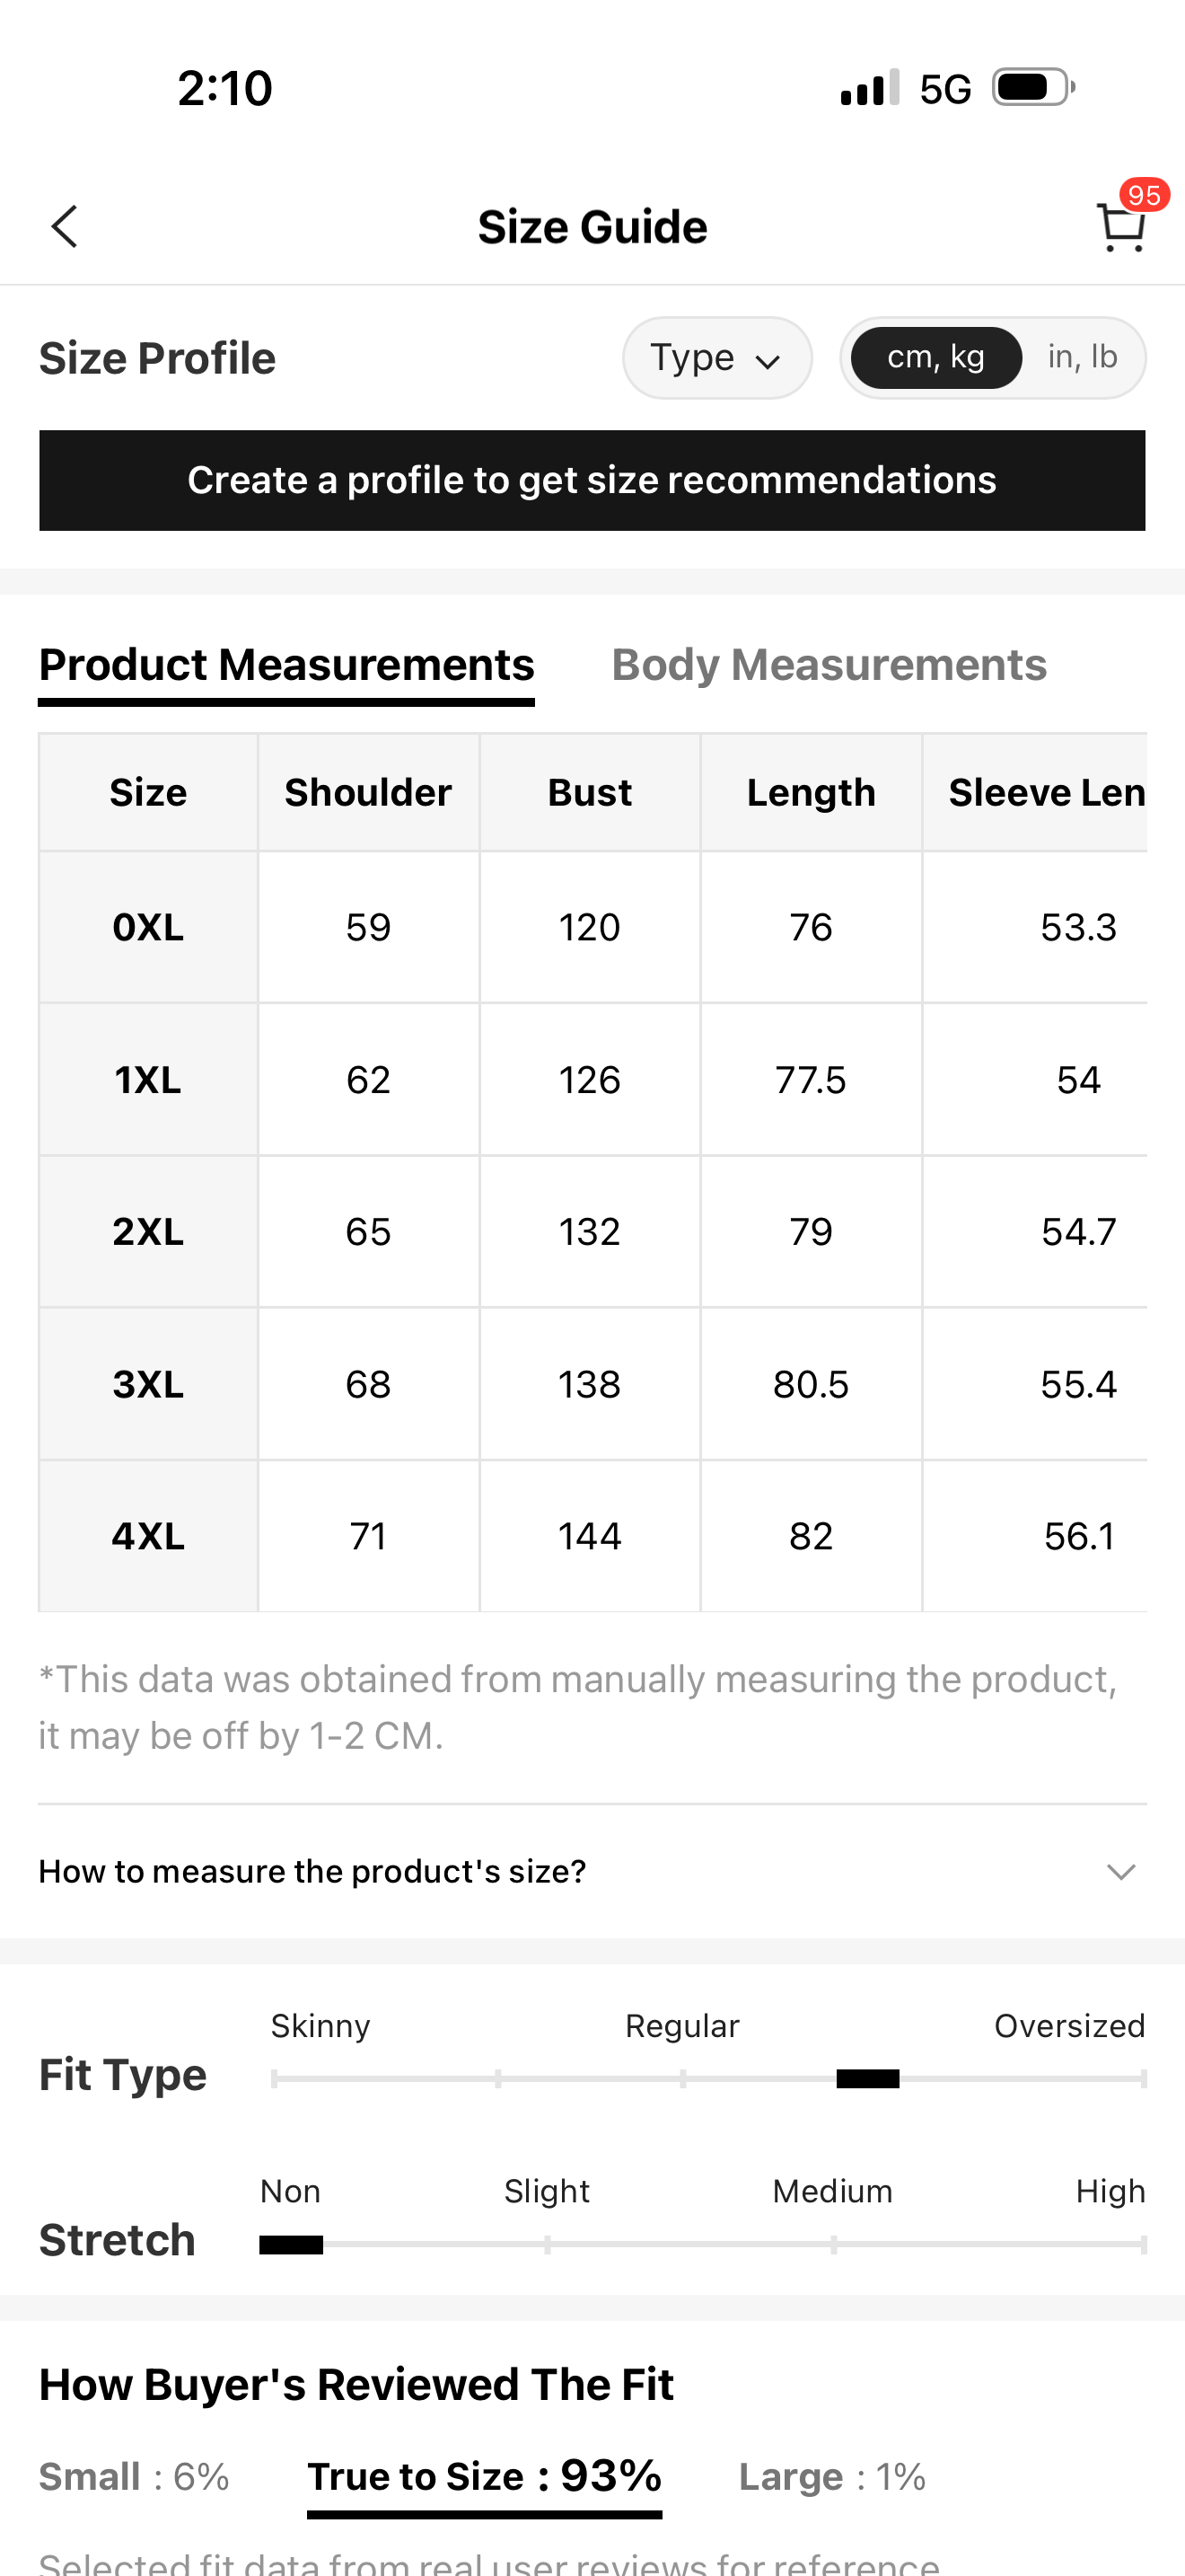Open the Type dropdown
Viewport: 1185px width, 2576px height.
[716, 358]
